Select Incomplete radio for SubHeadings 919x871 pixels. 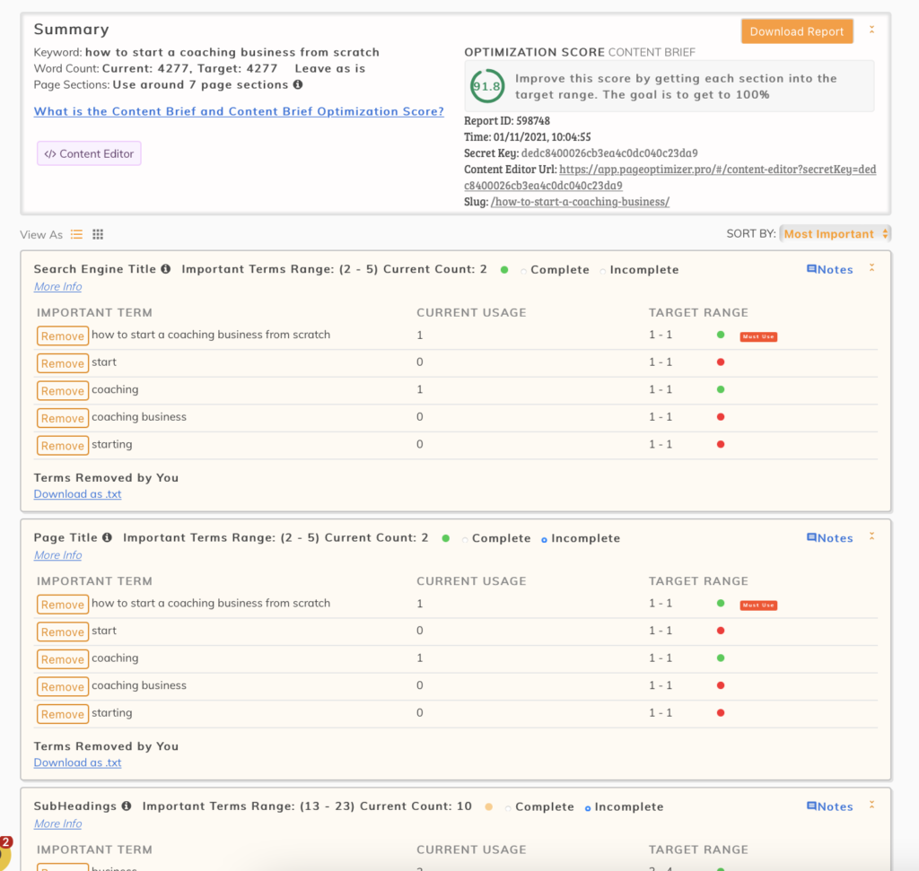(588, 808)
